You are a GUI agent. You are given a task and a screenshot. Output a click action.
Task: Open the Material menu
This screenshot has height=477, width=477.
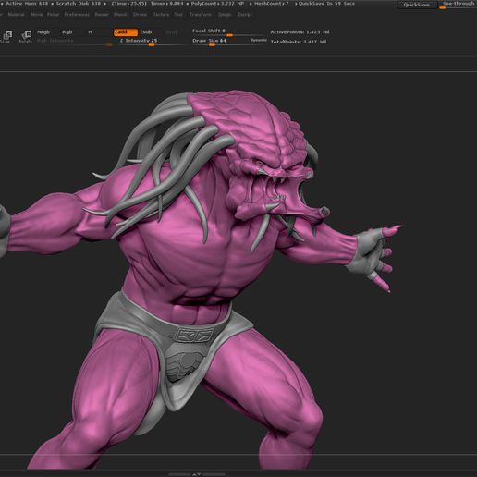coord(16,15)
